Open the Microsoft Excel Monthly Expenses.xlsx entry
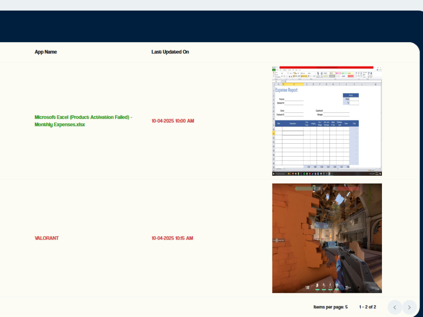This screenshot has height=317, width=423. (83, 121)
